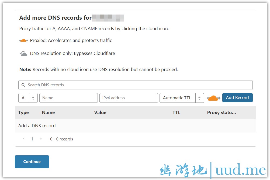Click the Value column header
Viewport: 270px width, 180px height.
coord(100,113)
